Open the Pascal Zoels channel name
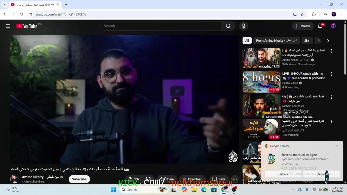347x195 pixels. (290, 83)
